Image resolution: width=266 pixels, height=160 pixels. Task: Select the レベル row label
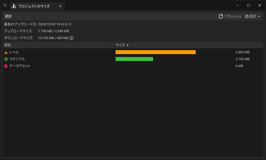tap(14, 52)
